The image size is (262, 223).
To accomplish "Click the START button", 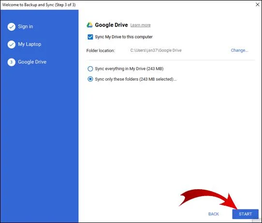I will [x=245, y=214].
